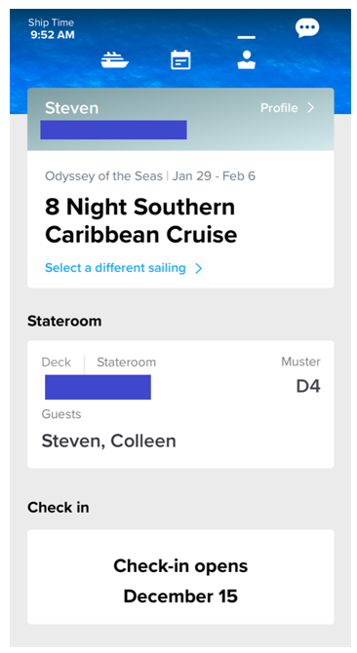Tap the Stateroom section heading

coord(64,321)
